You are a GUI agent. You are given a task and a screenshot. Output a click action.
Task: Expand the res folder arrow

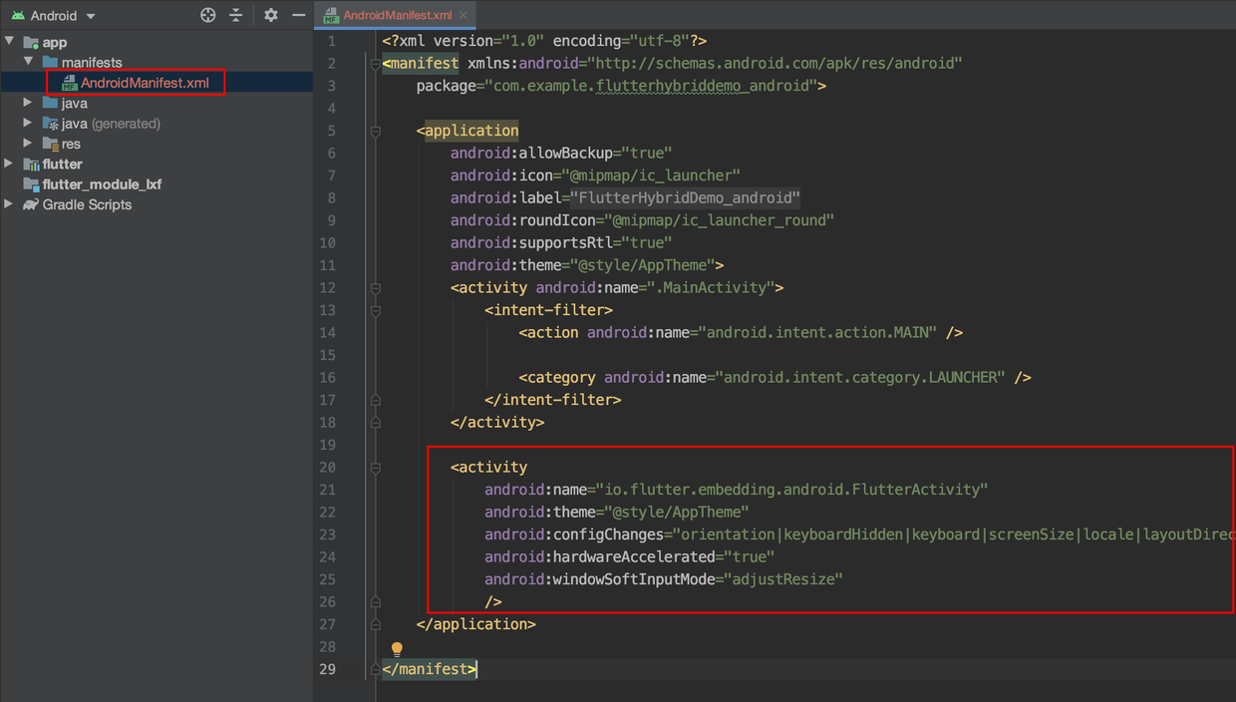pos(28,144)
